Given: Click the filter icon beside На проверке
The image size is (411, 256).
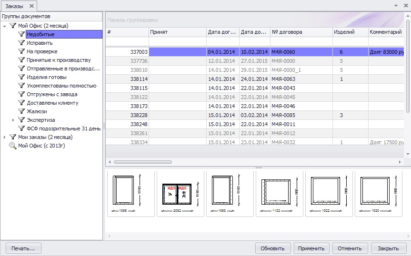Looking at the screenshot, I should (x=21, y=51).
